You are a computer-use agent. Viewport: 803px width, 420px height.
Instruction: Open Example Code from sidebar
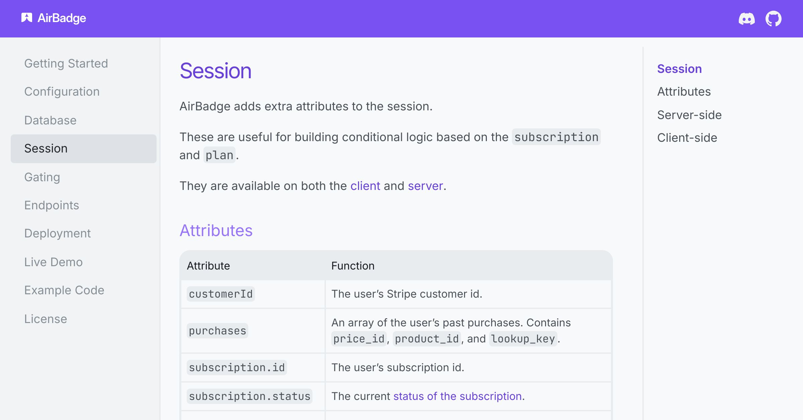pos(64,290)
